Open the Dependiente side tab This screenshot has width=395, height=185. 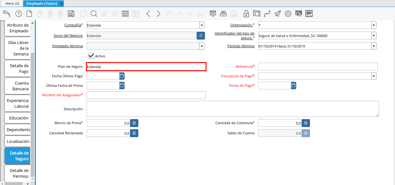[17, 130]
